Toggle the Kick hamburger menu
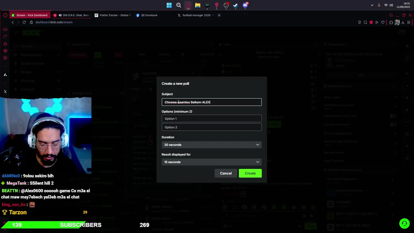Image resolution: width=414 pixels, height=233 pixels. pyautogui.click(x=16, y=33)
